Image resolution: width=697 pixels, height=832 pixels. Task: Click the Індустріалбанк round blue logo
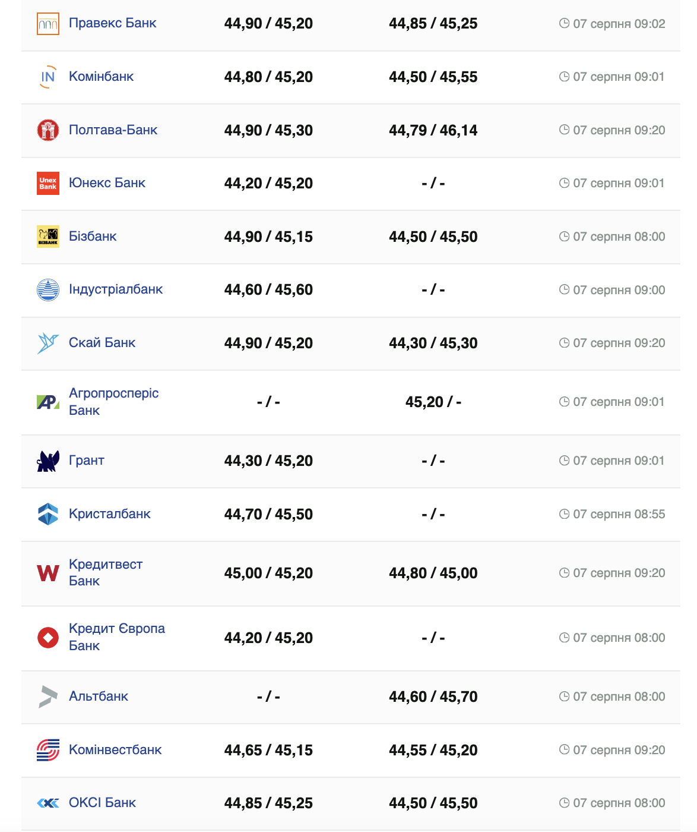(x=48, y=290)
